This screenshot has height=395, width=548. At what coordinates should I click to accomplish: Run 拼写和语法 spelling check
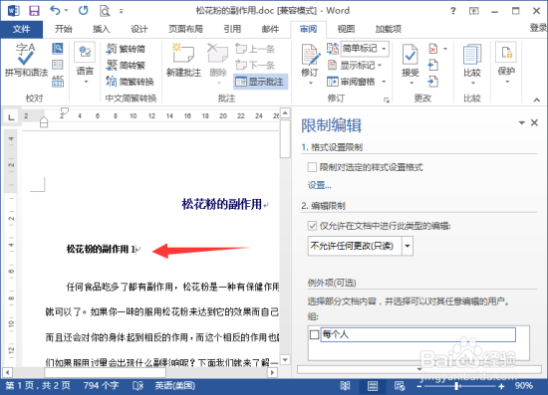[x=26, y=60]
